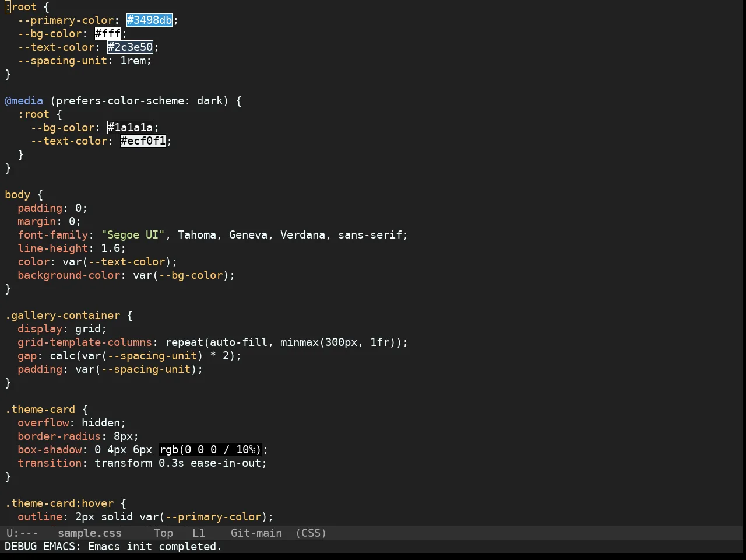The height and width of the screenshot is (560, 746).
Task: Click the 'transition' property name
Action: click(50, 463)
